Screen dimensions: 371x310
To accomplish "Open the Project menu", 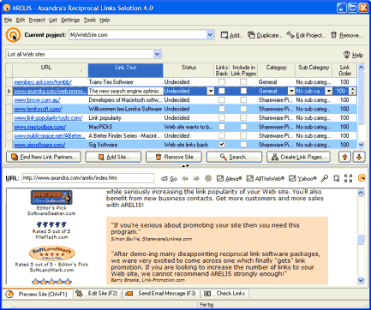I will click(37, 20).
